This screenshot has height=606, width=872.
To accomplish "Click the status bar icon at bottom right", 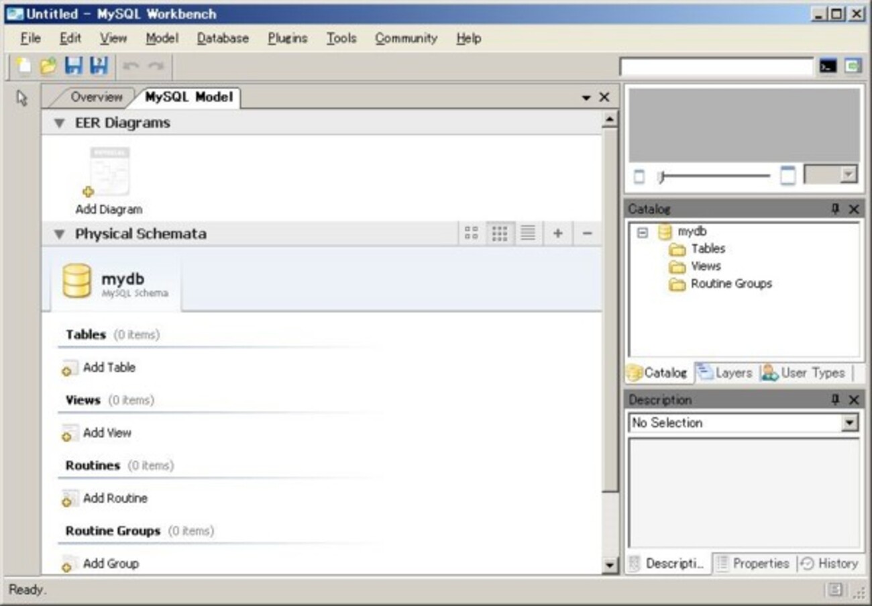I will (x=835, y=590).
